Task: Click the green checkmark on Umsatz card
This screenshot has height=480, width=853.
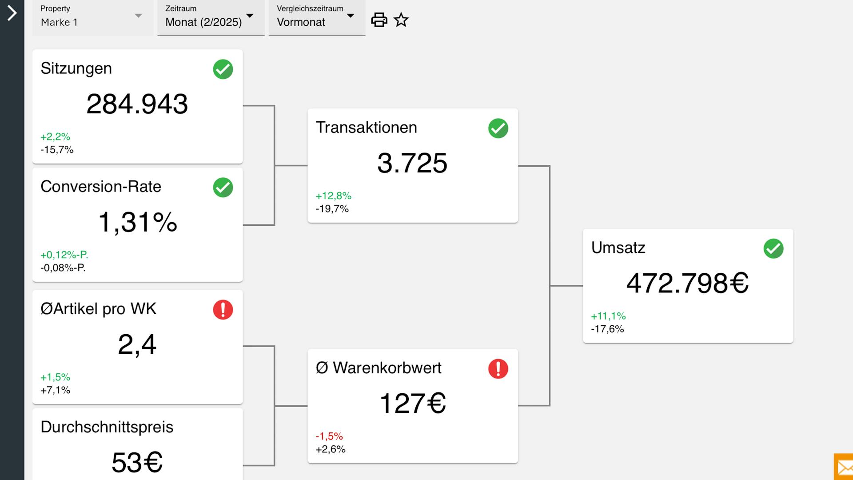Action: pyautogui.click(x=773, y=248)
